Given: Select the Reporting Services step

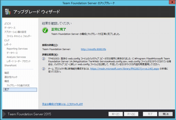Looking at the screenshot, I should click(17, 49).
